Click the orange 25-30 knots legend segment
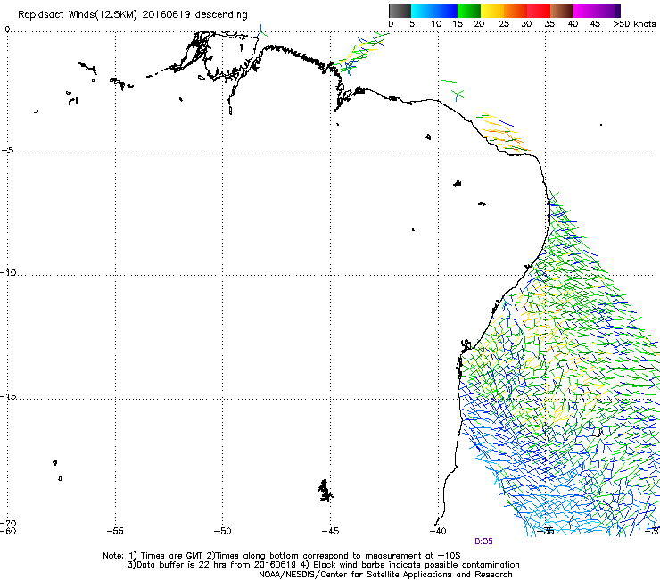The height and width of the screenshot is (580, 660). pyautogui.click(x=516, y=11)
